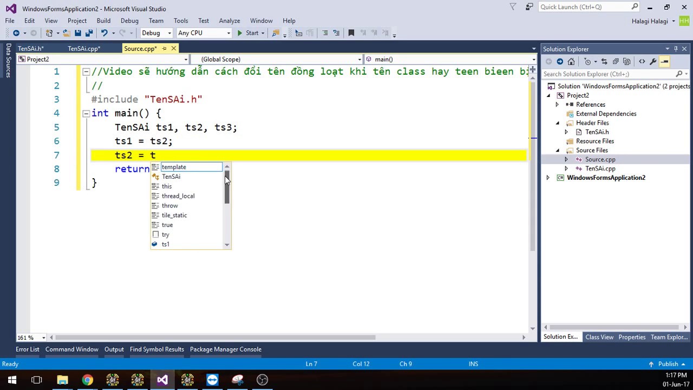Click the Quick Launch search box
The image size is (693, 390).
click(585, 7)
